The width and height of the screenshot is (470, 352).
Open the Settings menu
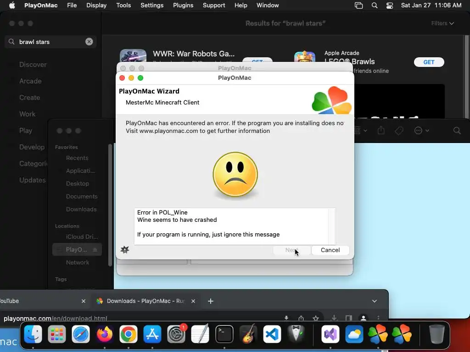point(152,5)
